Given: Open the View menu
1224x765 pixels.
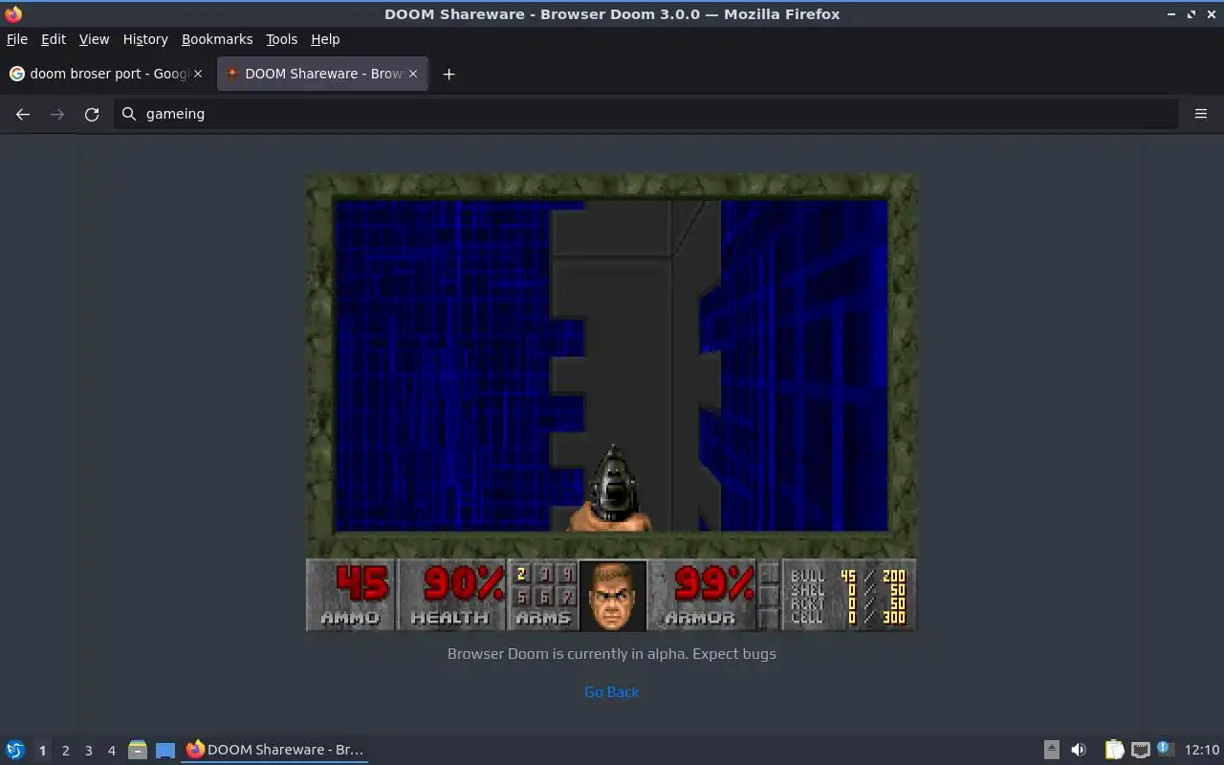Looking at the screenshot, I should 94,39.
